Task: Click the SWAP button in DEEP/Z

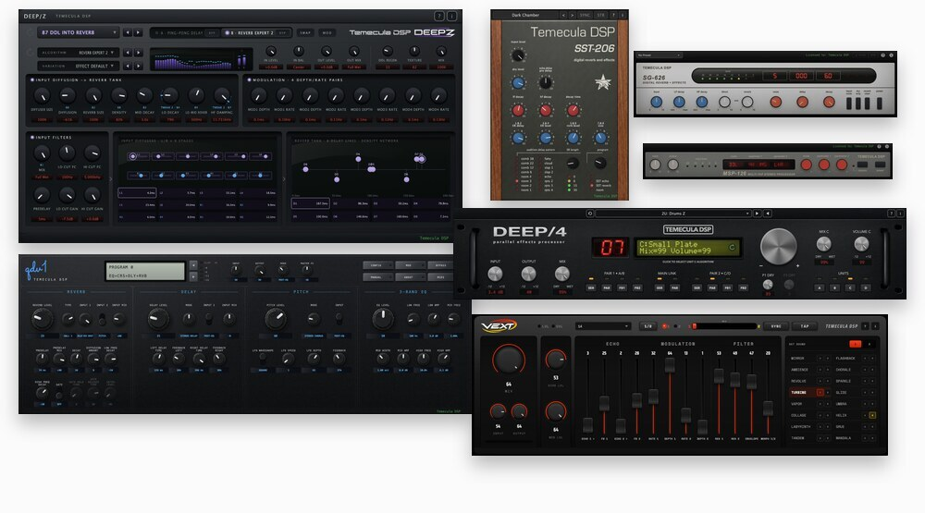Action: (305, 33)
